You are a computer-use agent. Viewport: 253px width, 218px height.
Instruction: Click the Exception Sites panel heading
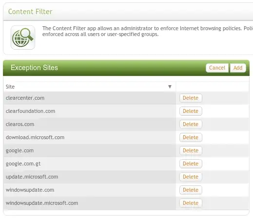coord(34,68)
